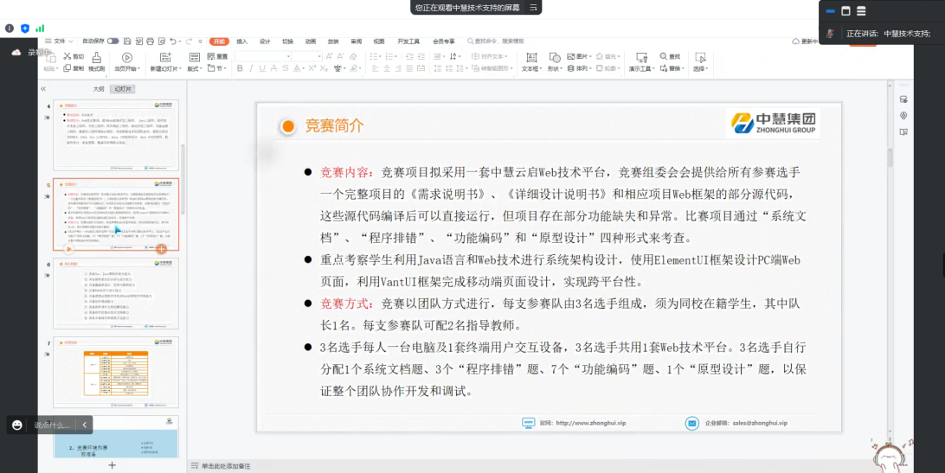Image resolution: width=945 pixels, height=473 pixels.
Task: Open the Transitions (切换) ribbon tab
Action: coord(287,42)
